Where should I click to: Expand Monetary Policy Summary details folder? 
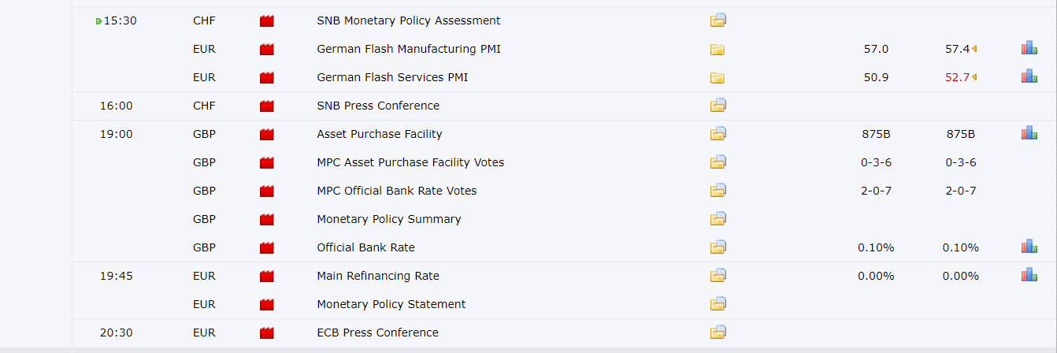tap(718, 219)
